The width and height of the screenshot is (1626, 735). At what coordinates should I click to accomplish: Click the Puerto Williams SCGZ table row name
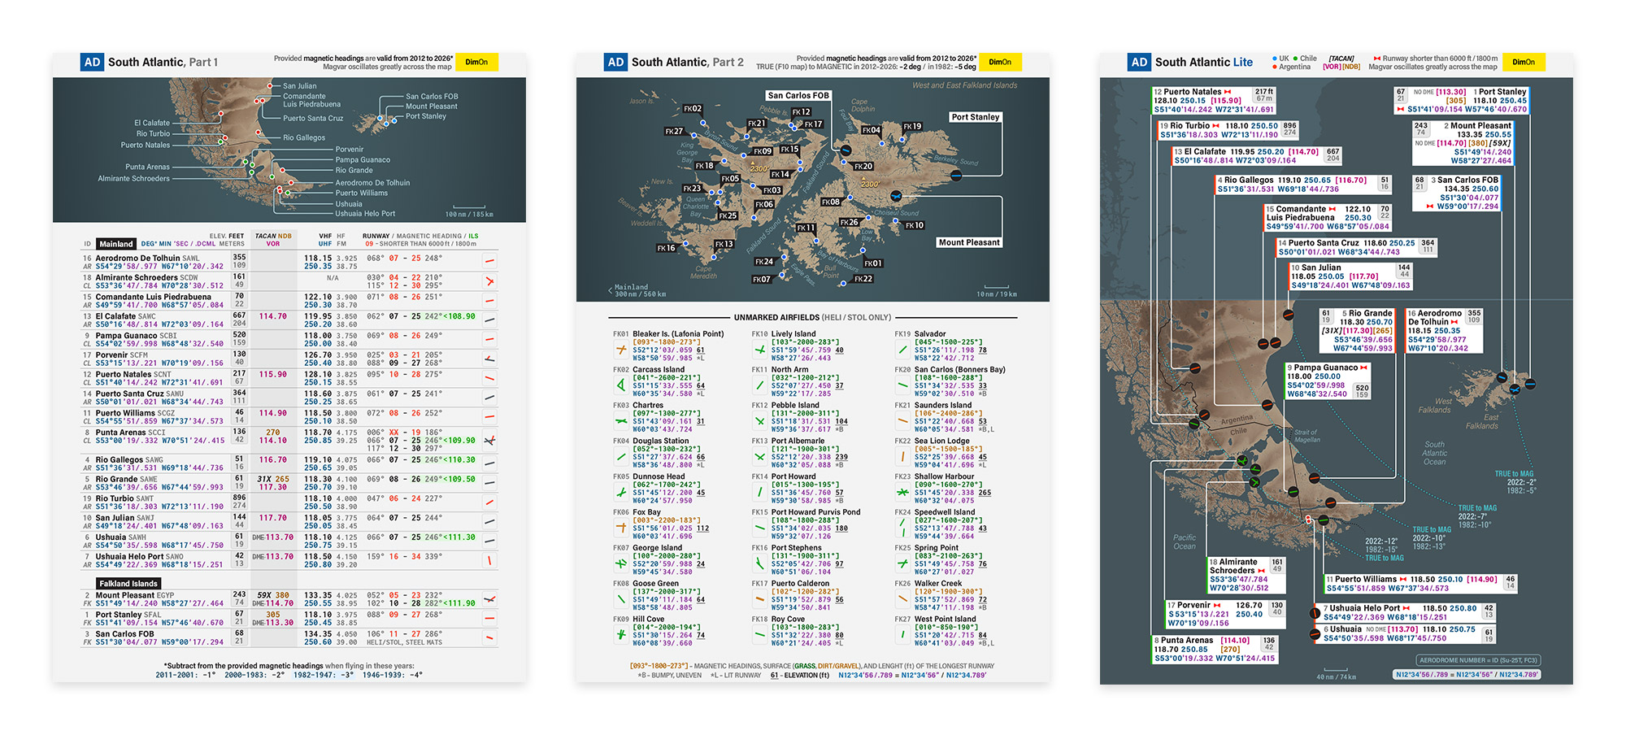click(x=136, y=413)
